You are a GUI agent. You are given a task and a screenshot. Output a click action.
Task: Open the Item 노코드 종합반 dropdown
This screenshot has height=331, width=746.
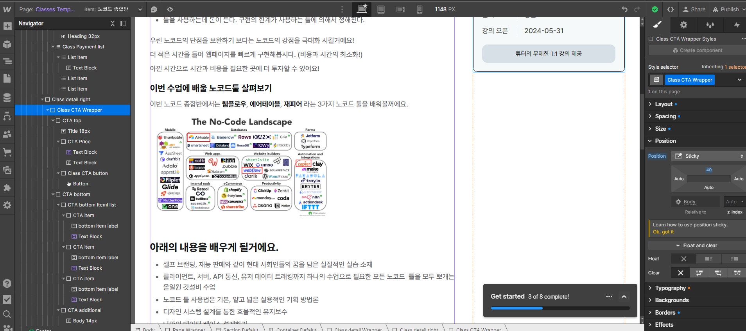click(x=113, y=9)
